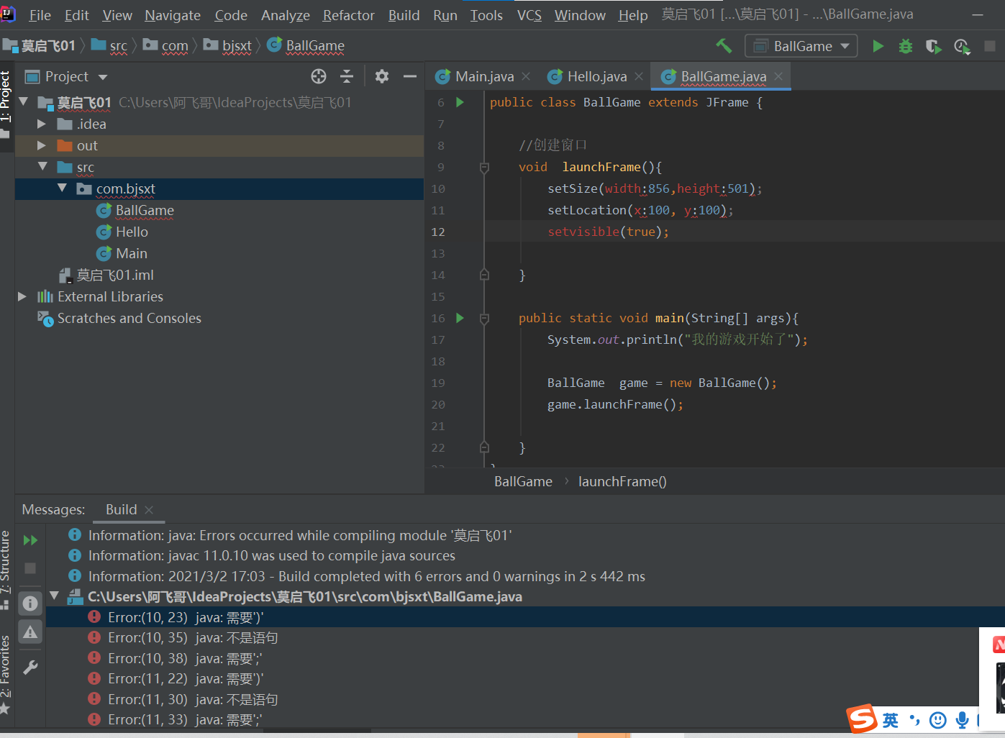Rerun build with double green arrows
Viewport: 1005px width, 738px height.
[30, 540]
